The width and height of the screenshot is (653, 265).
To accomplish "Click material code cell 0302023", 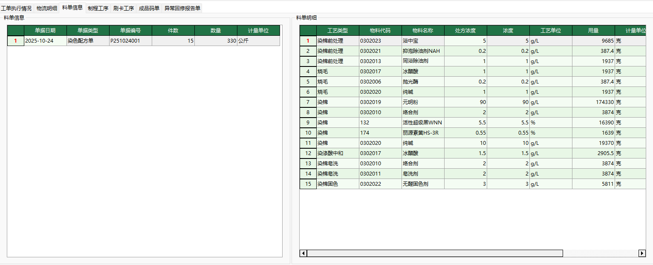I will pos(380,41).
